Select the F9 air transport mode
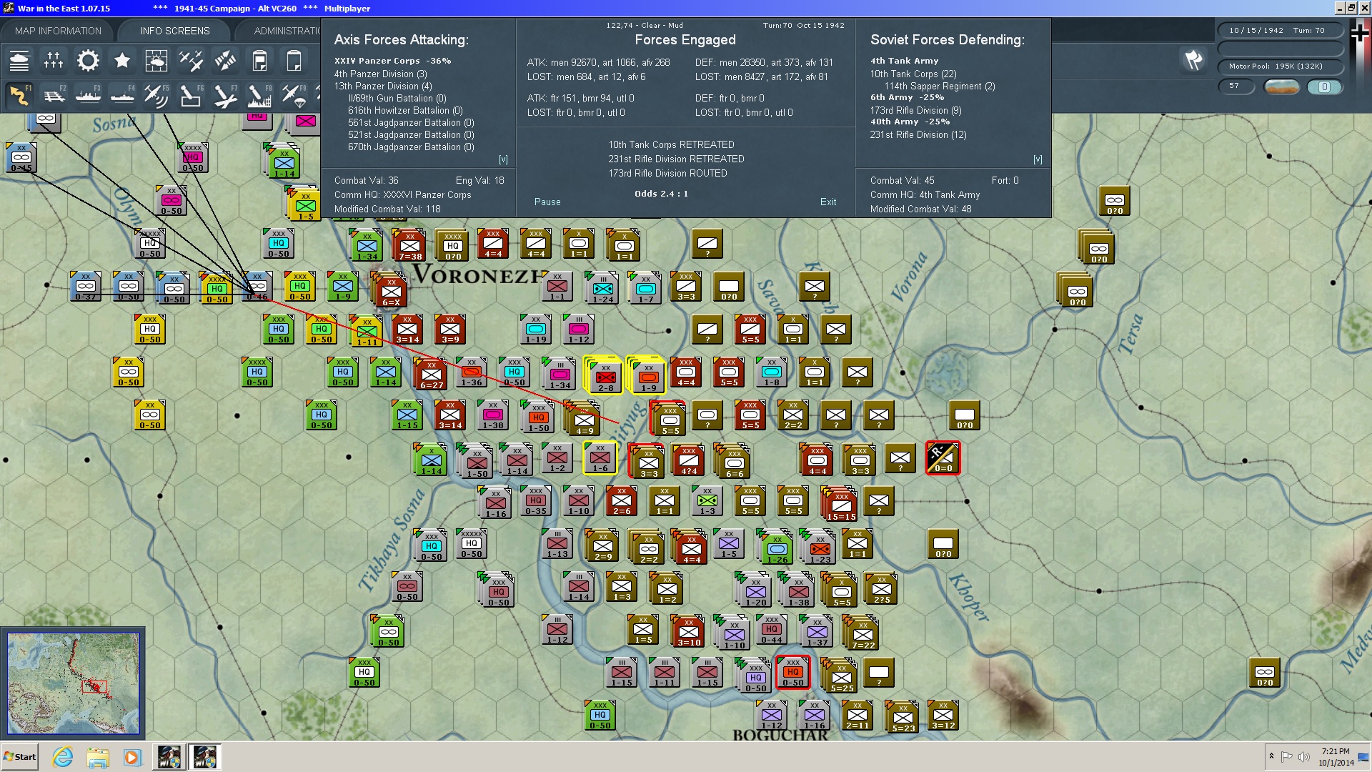This screenshot has height=772, width=1372. tap(294, 96)
